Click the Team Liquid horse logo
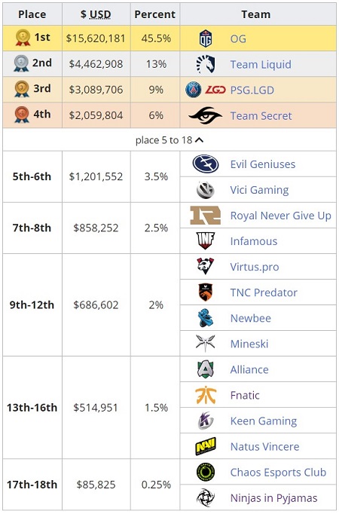The image size is (339, 514). pyautogui.click(x=206, y=64)
